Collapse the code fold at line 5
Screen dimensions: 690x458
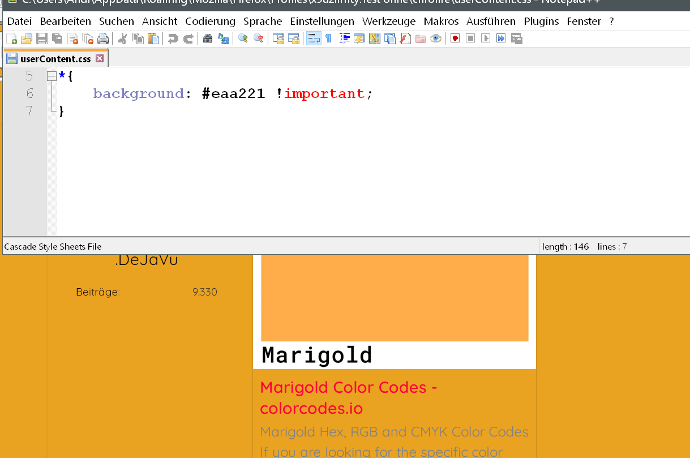[x=52, y=76]
